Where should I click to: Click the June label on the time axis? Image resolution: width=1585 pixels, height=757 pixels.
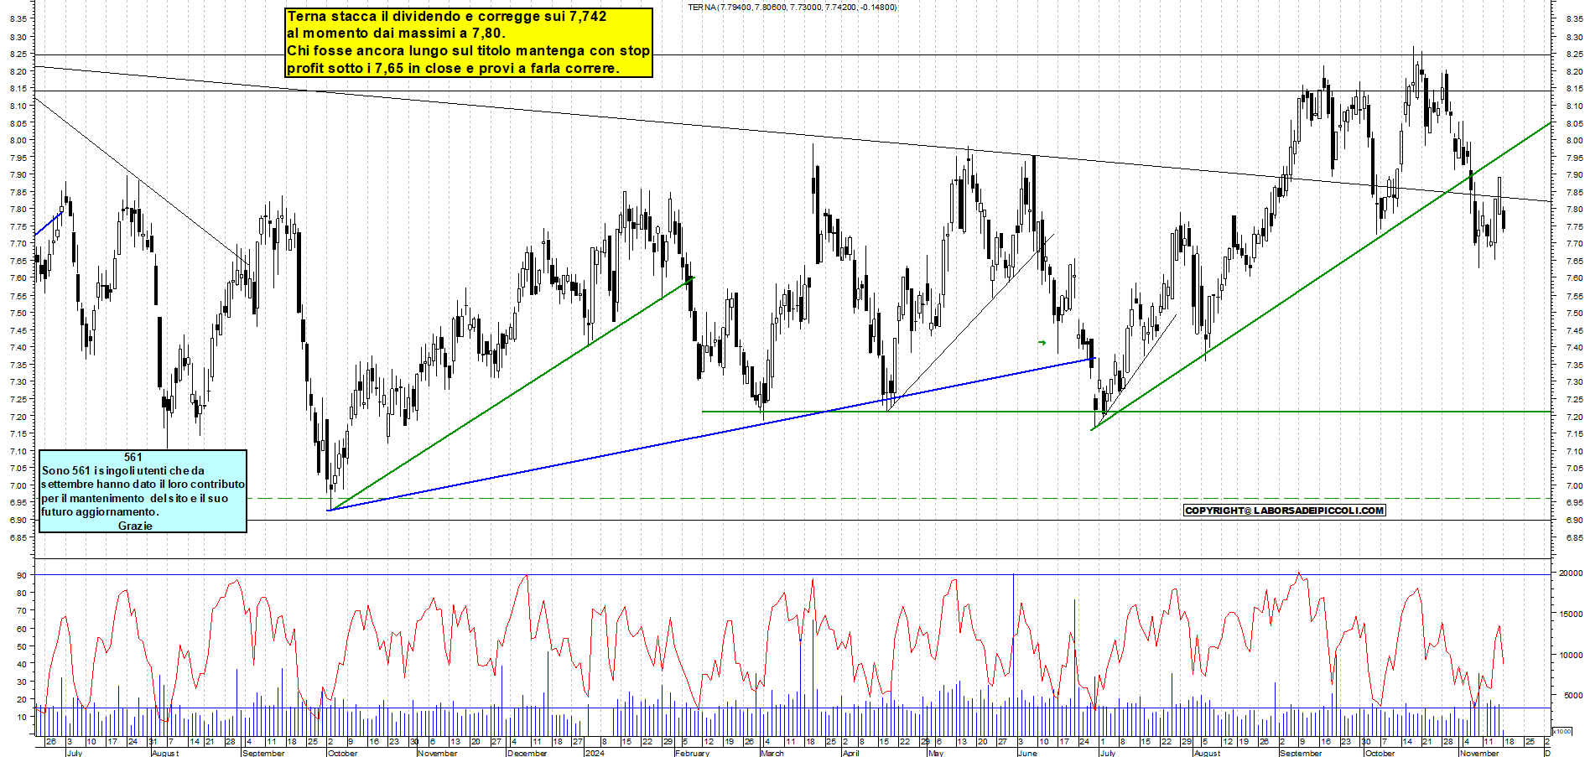click(1027, 753)
